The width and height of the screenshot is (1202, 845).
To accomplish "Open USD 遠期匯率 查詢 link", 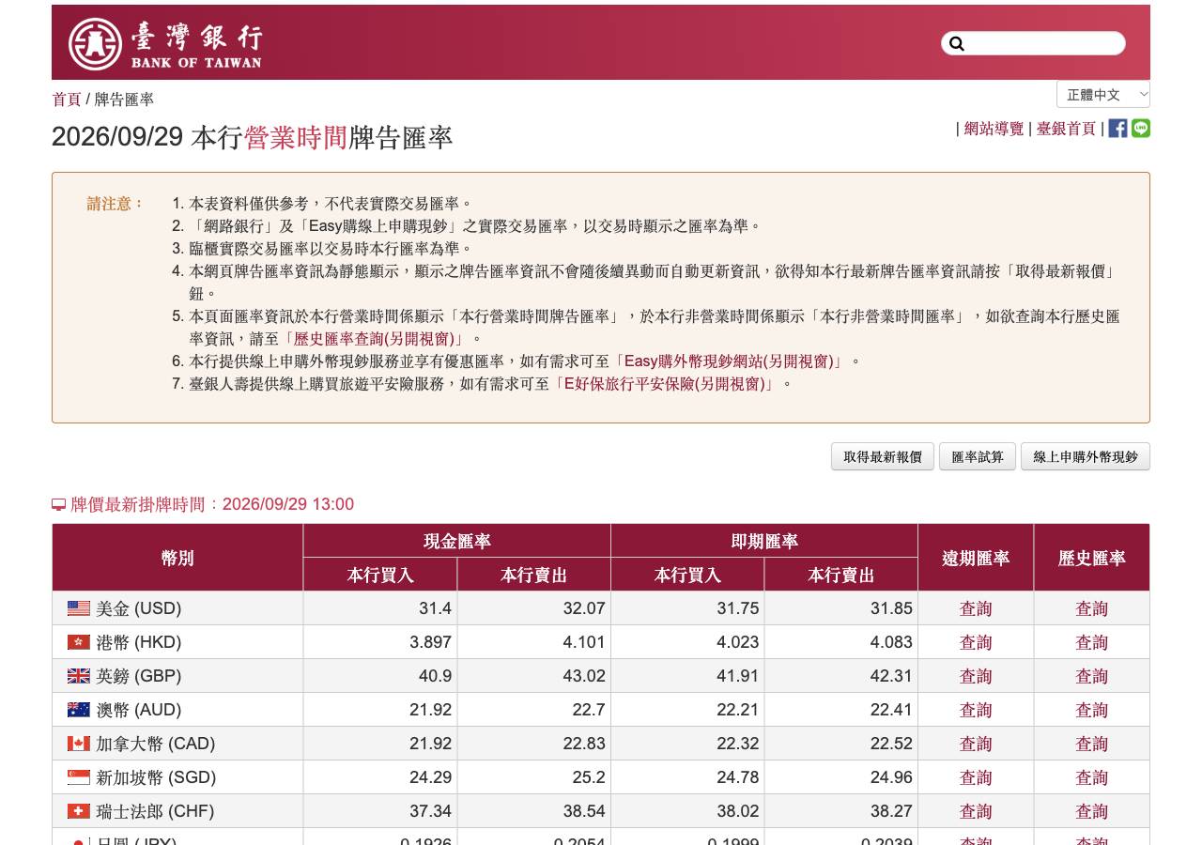I will click(x=976, y=608).
